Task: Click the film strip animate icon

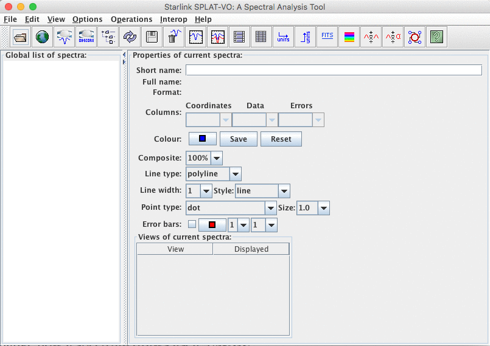Action: 239,37
